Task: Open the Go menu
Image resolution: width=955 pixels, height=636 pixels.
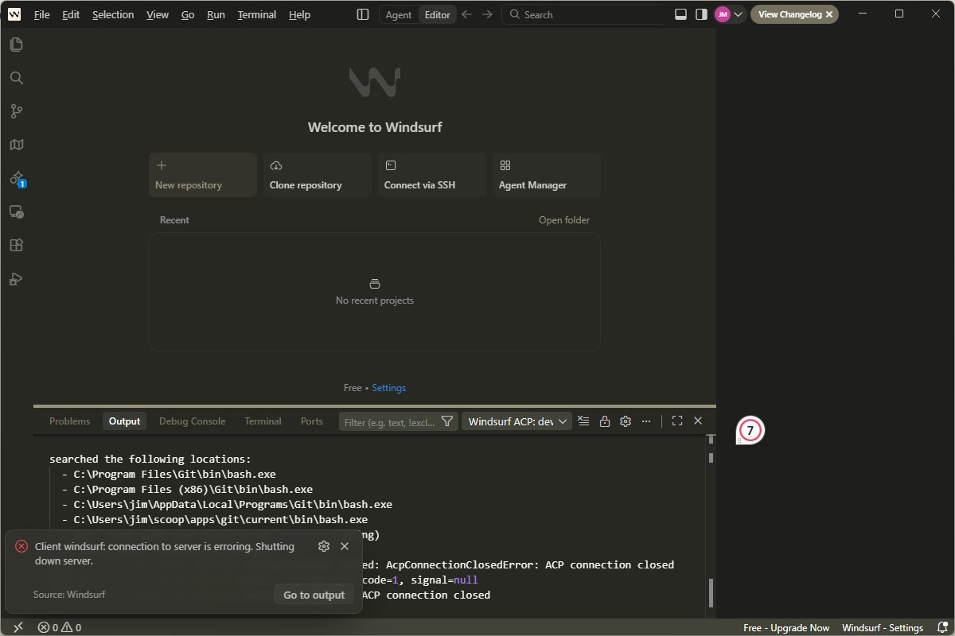Action: pyautogui.click(x=188, y=14)
